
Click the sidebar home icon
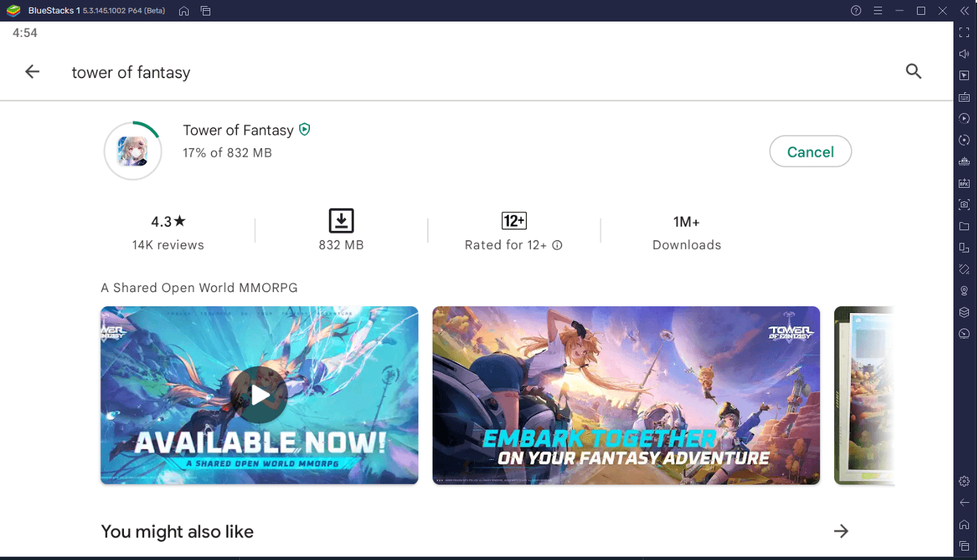(x=964, y=524)
